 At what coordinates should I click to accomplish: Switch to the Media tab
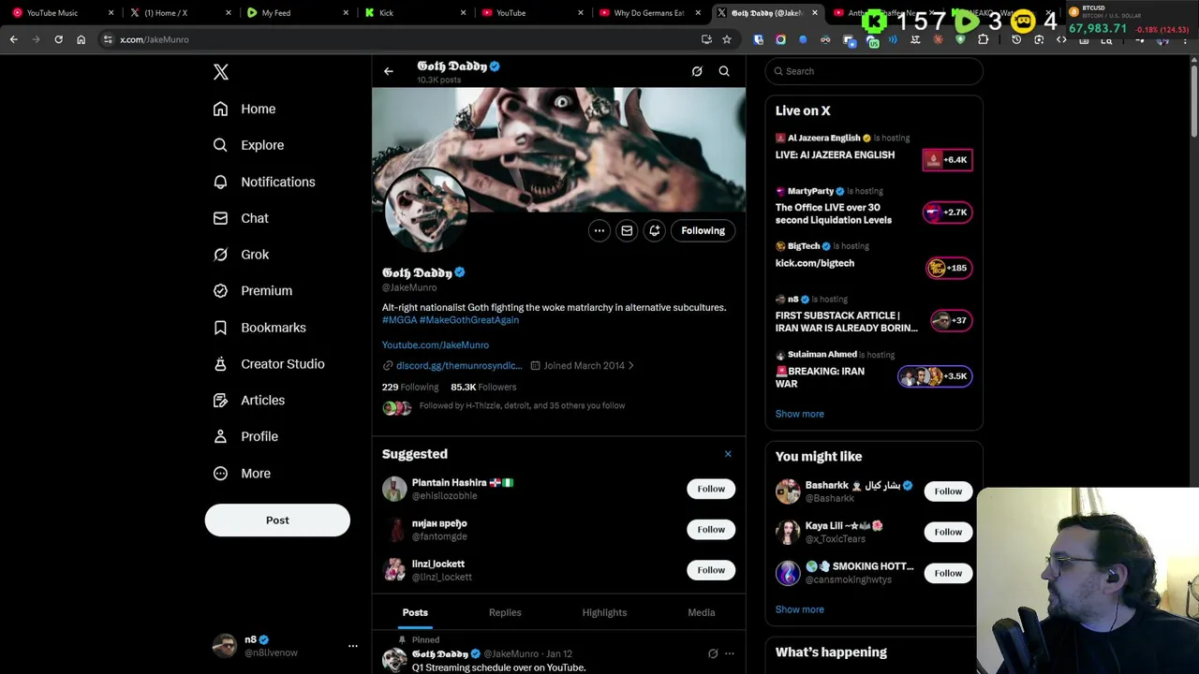point(702,612)
